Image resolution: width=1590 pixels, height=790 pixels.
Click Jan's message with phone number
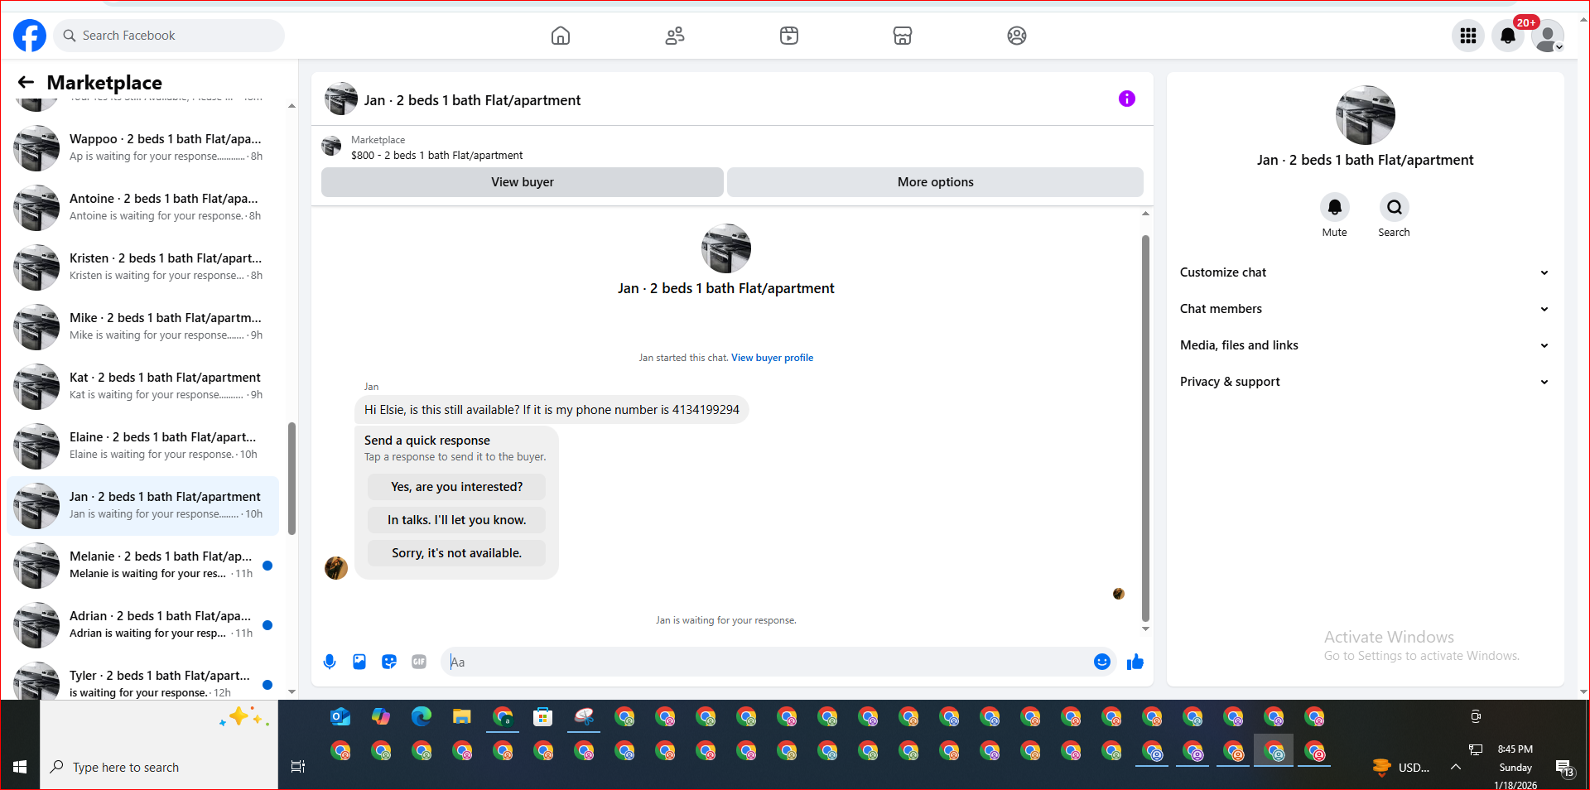pyautogui.click(x=552, y=410)
